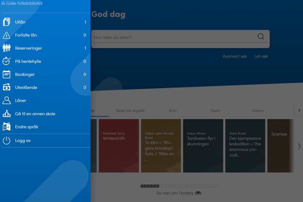Open the Let-søk link
Screen dimensions: 303x202
coord(261,56)
